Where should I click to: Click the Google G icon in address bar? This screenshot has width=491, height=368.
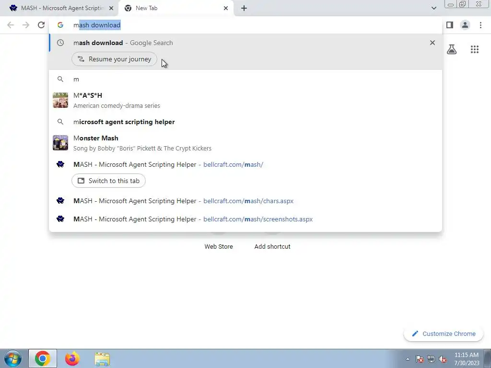[60, 25]
